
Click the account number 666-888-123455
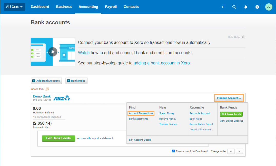[42, 100]
